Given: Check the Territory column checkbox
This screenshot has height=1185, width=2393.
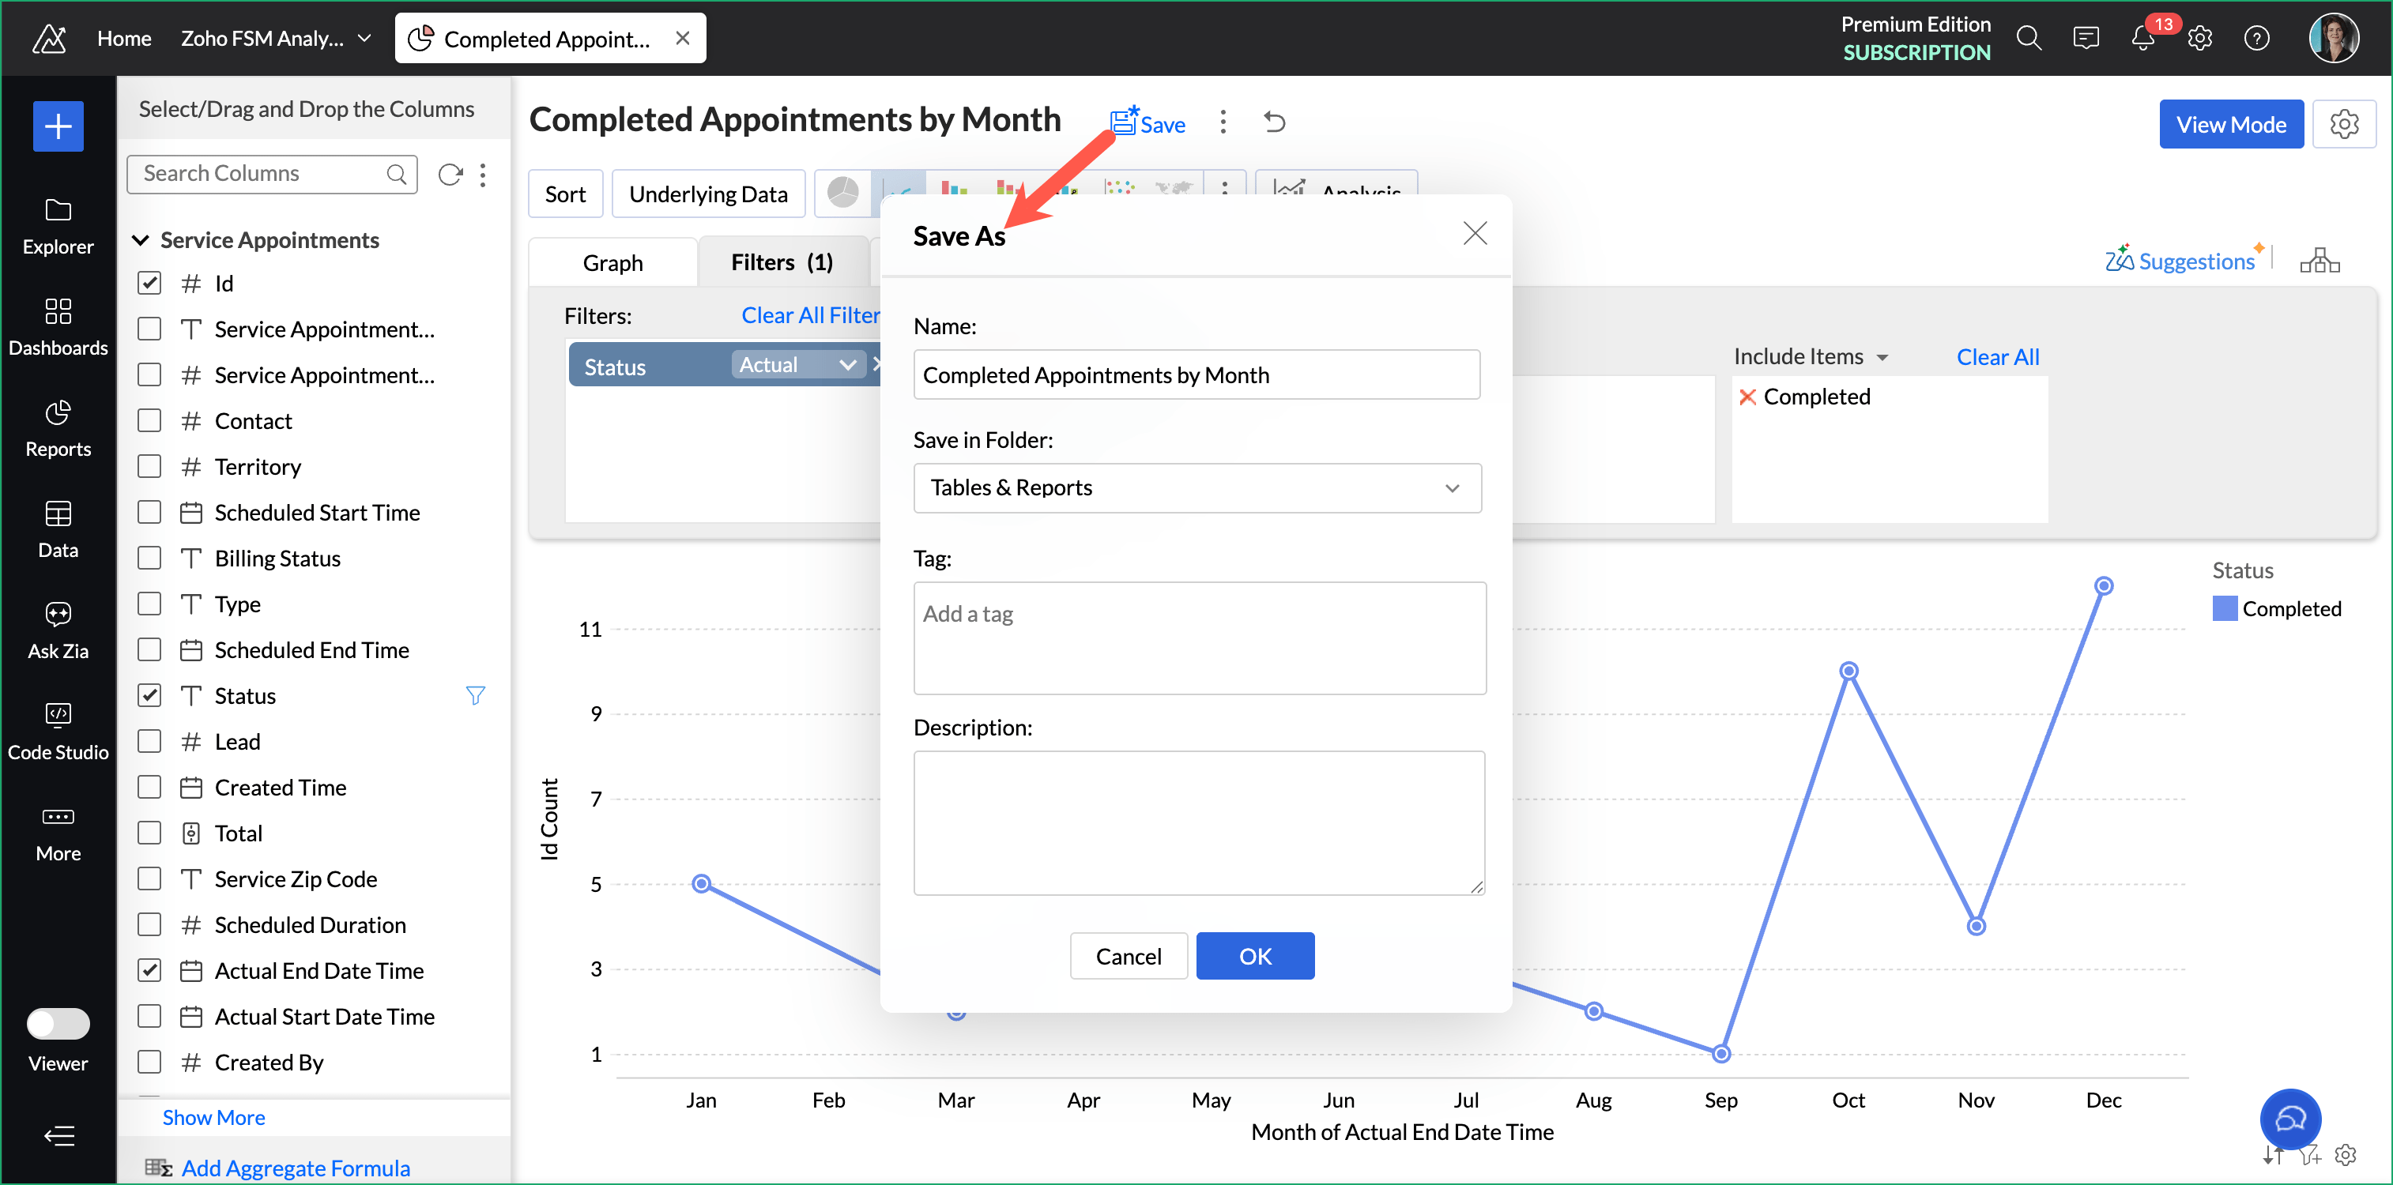Looking at the screenshot, I should 149,466.
